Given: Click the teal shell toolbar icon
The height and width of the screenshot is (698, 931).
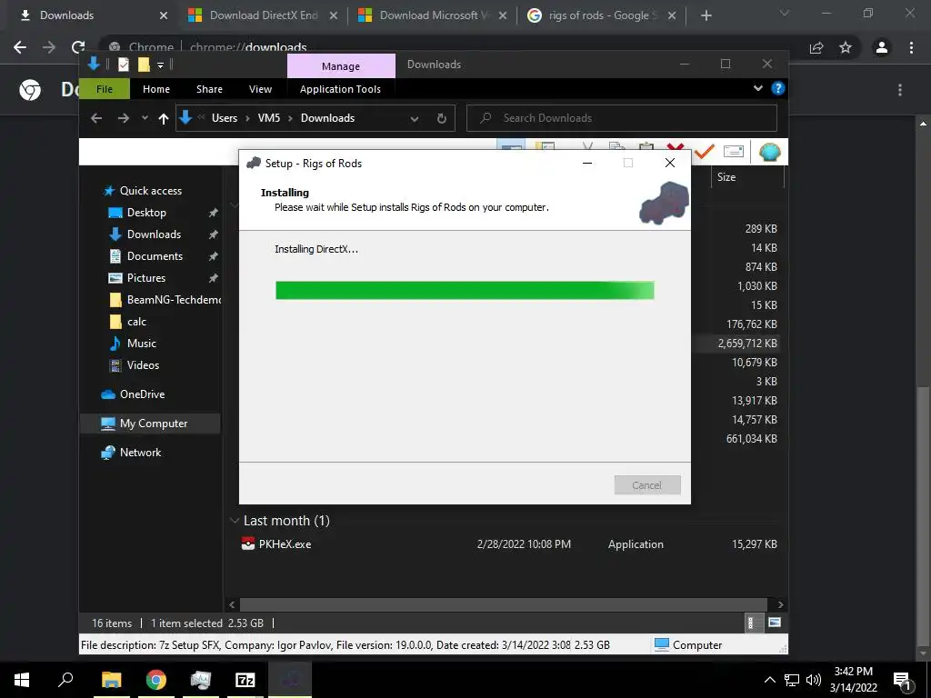Looking at the screenshot, I should click(x=769, y=152).
